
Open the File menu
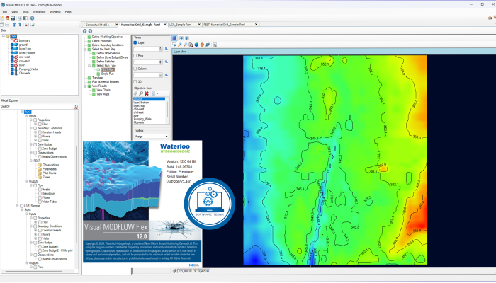coord(5,12)
